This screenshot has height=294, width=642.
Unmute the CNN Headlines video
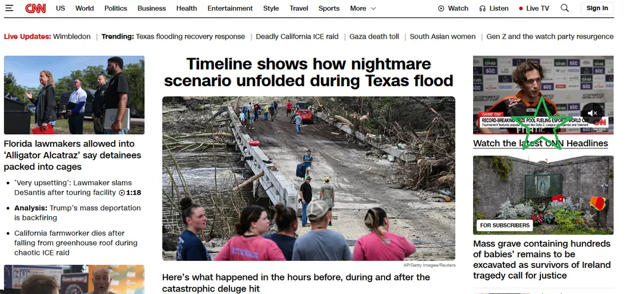tap(592, 113)
